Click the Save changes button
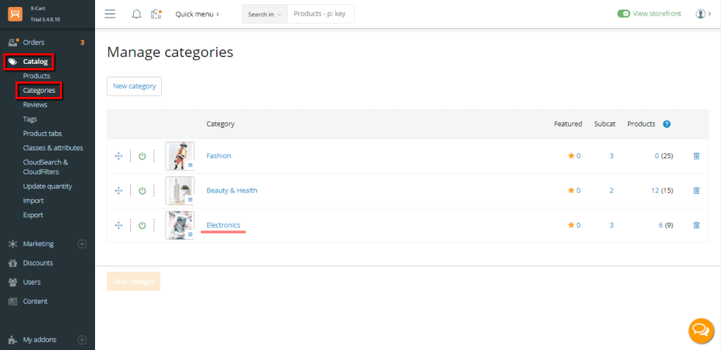This screenshot has width=721, height=350. click(x=133, y=281)
